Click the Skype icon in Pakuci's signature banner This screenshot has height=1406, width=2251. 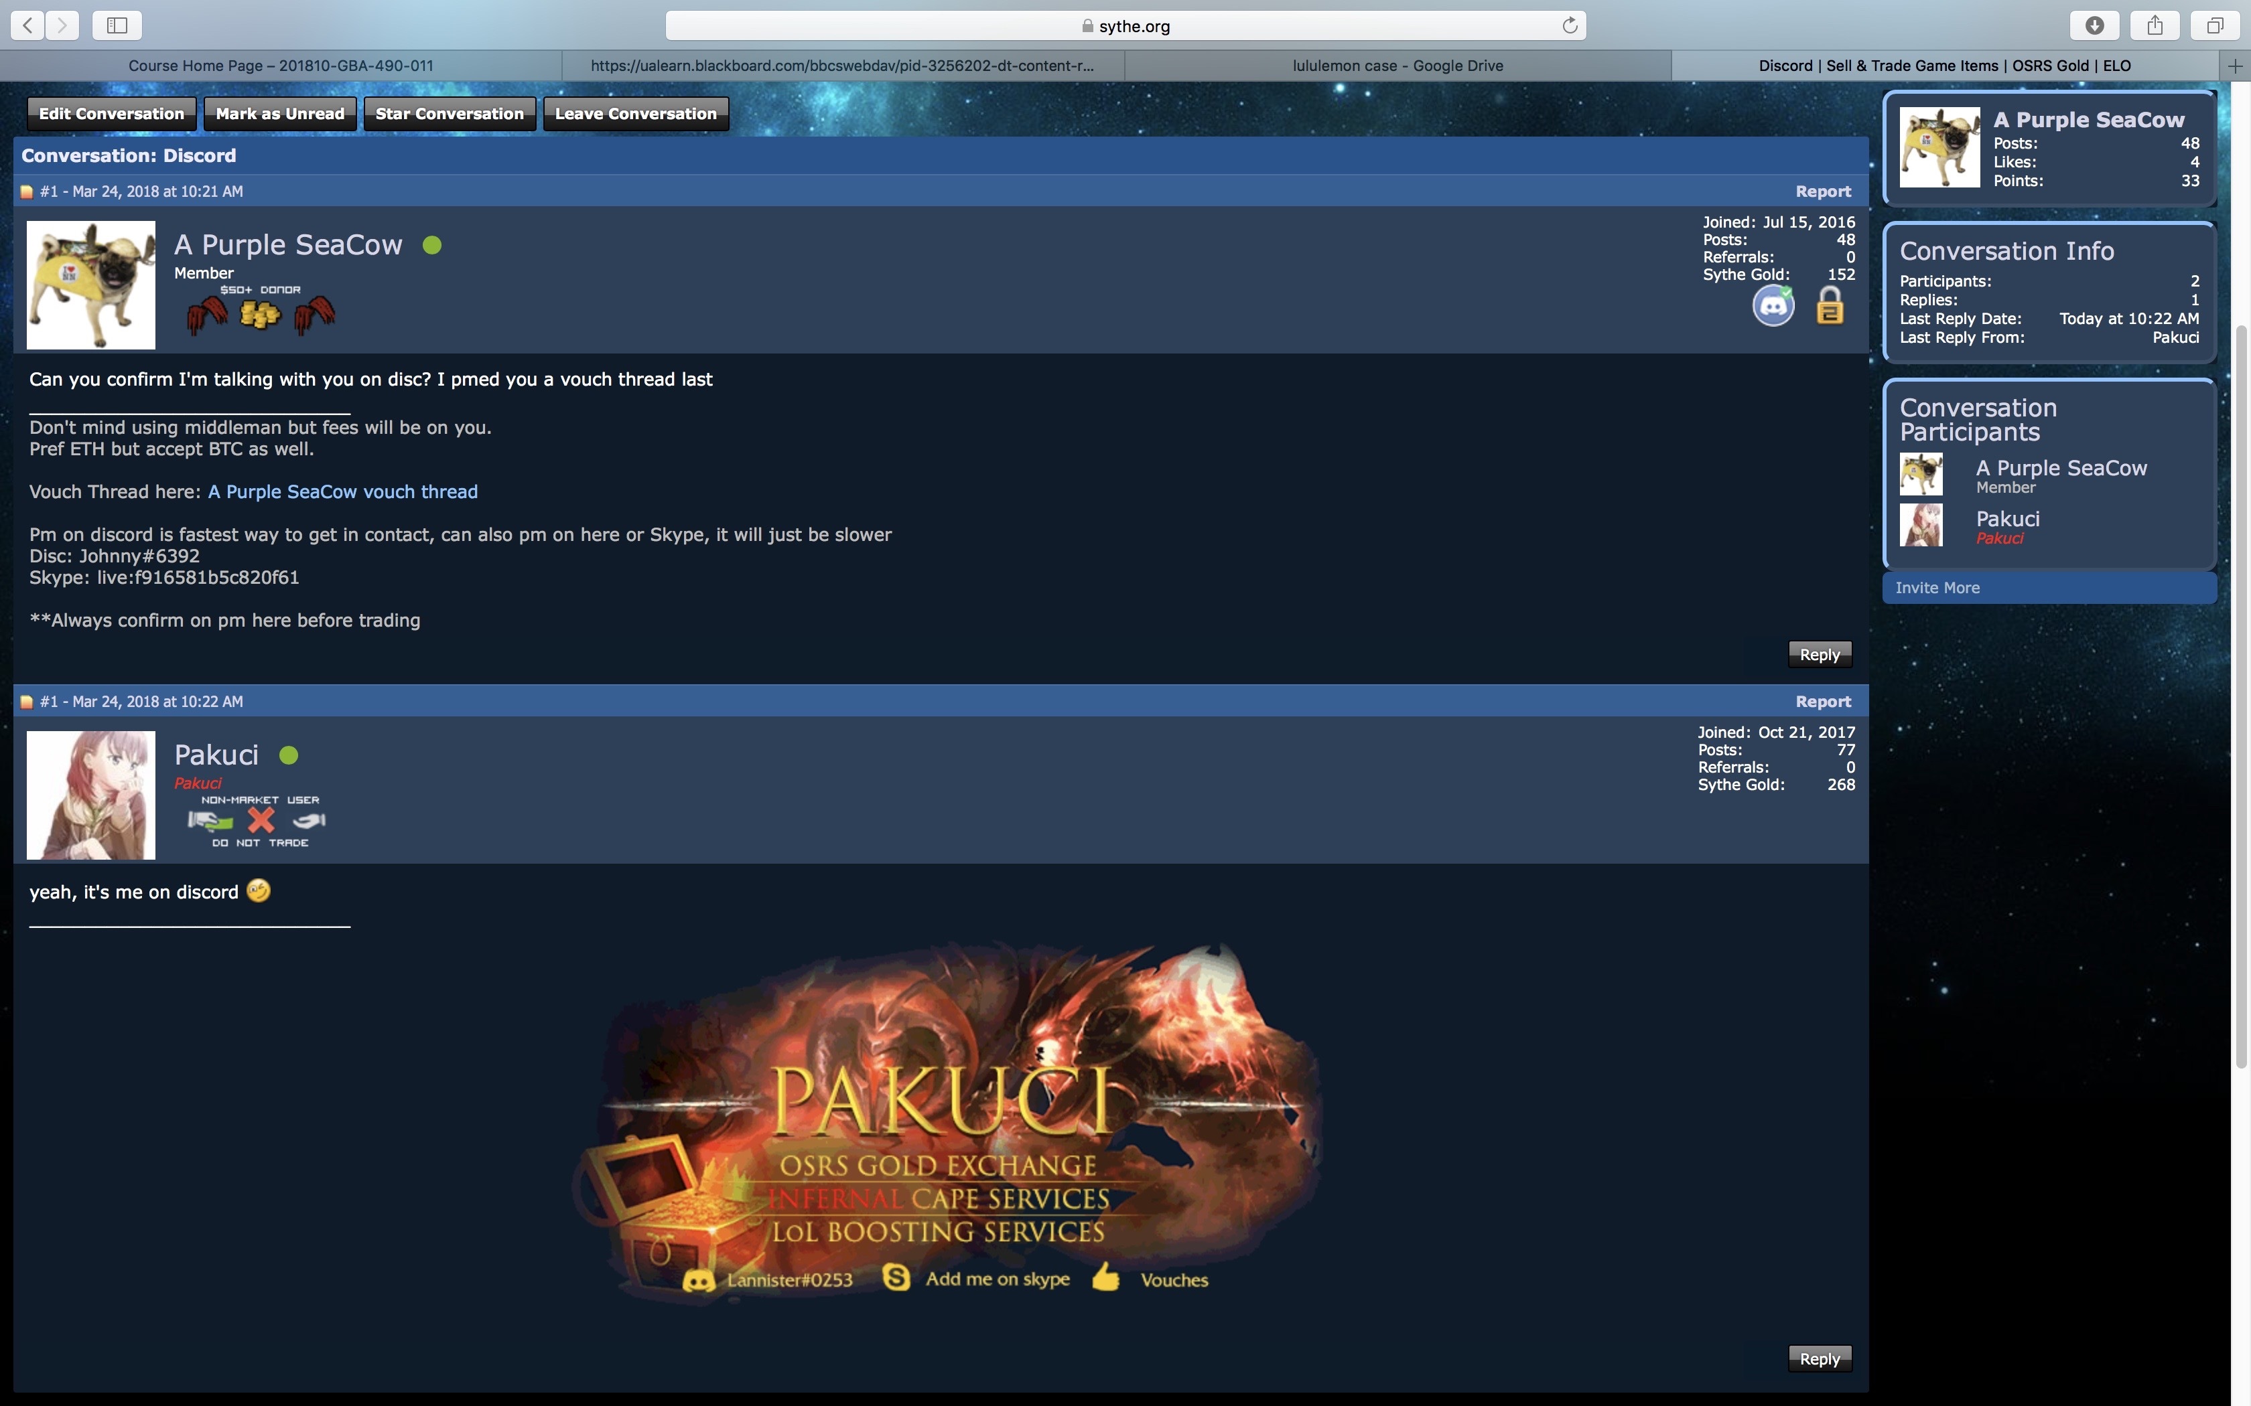tap(896, 1277)
